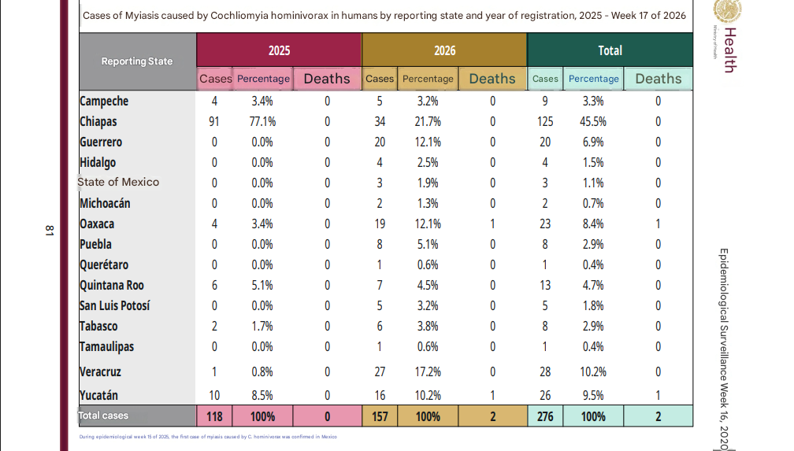Click the gold '2026' header cell
The height and width of the screenshot is (451, 794).
[444, 50]
